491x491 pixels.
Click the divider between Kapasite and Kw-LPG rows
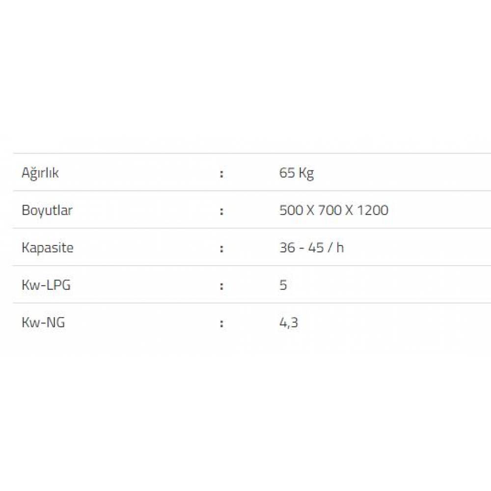tap(245, 266)
